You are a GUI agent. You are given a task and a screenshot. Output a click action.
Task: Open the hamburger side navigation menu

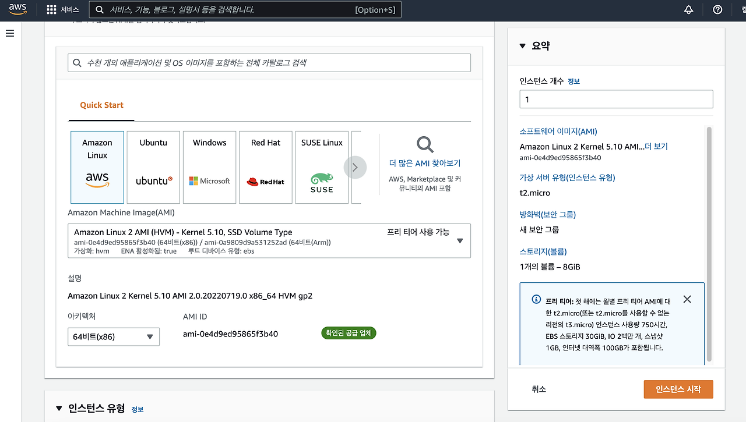(x=10, y=34)
